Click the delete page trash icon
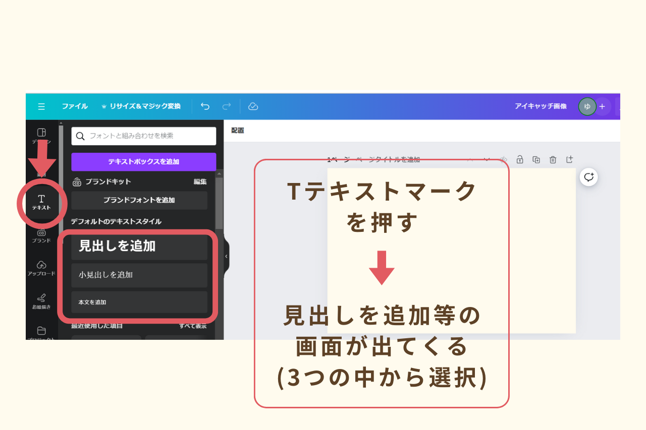 coord(553,159)
